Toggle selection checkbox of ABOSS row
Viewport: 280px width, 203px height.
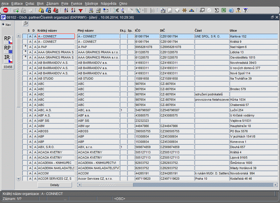(25, 131)
